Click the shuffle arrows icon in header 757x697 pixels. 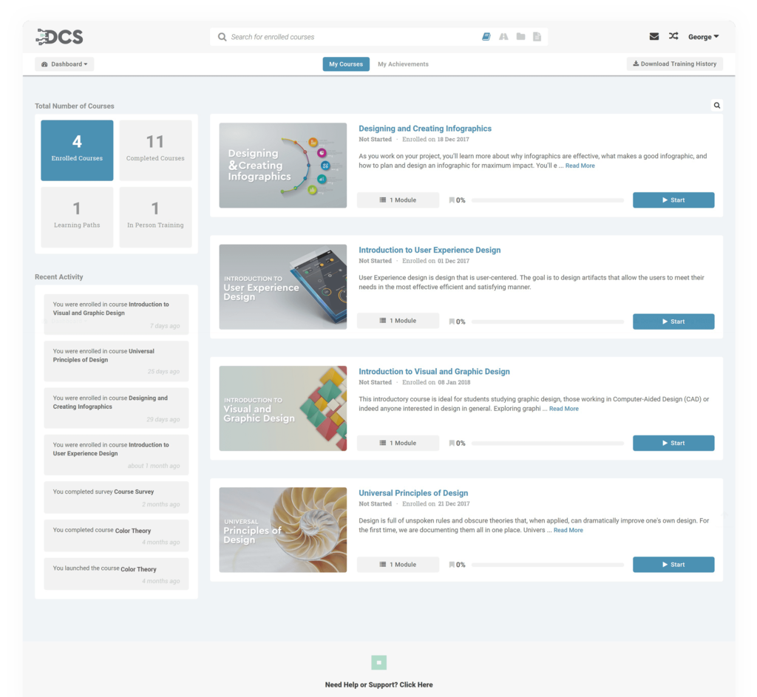[x=673, y=36]
